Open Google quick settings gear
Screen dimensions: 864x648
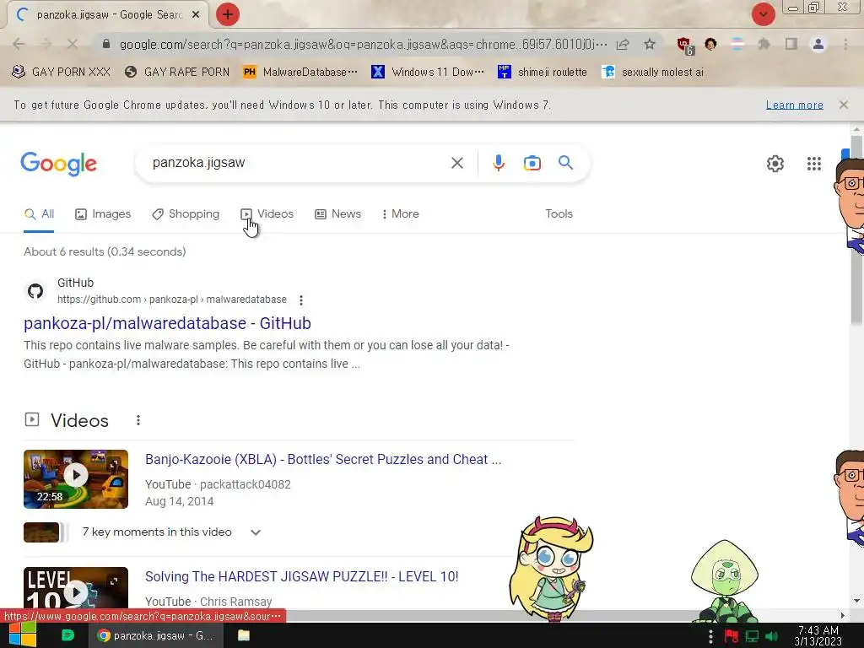[775, 164]
